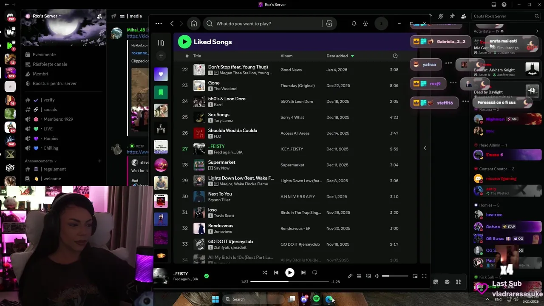Open the Liked Songs heart playlist
This screenshot has width=544, height=306.
tap(161, 74)
